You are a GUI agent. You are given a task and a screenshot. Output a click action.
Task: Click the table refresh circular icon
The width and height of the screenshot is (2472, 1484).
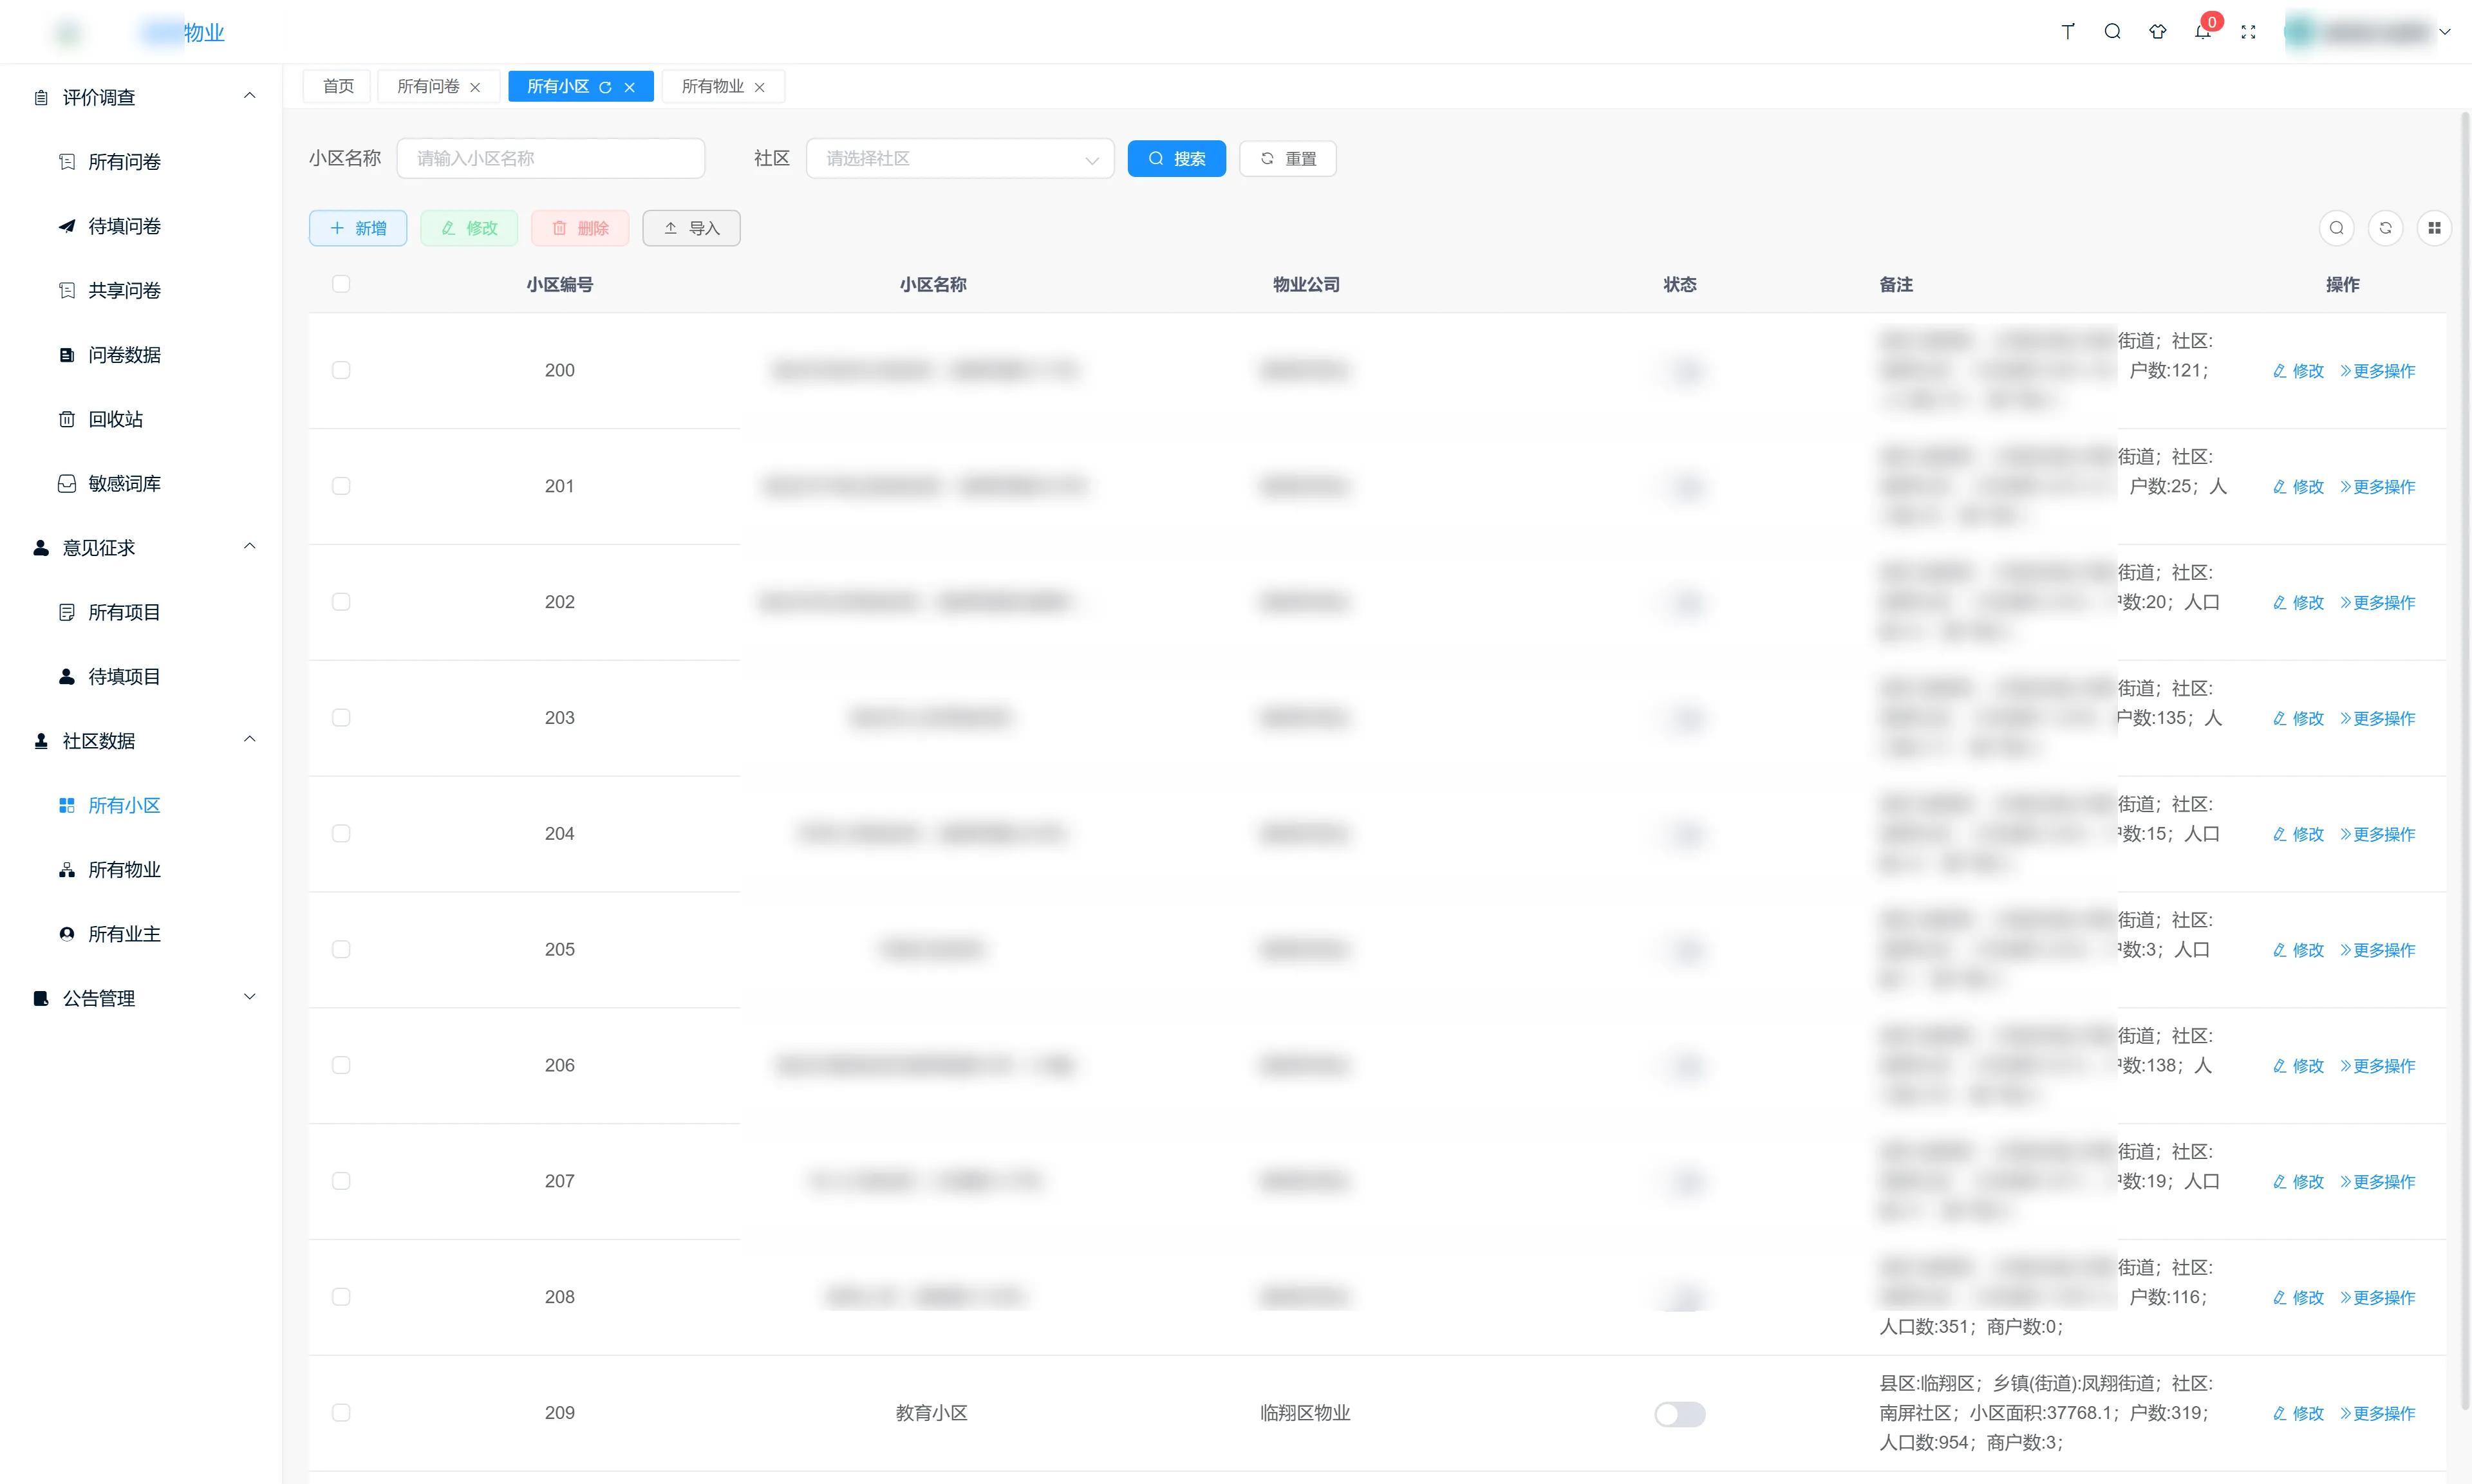tap(2385, 228)
